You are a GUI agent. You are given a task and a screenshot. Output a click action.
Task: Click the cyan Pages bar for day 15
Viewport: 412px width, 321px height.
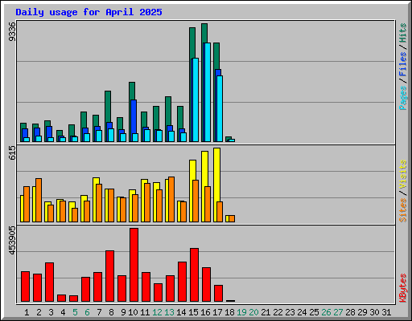(196, 100)
